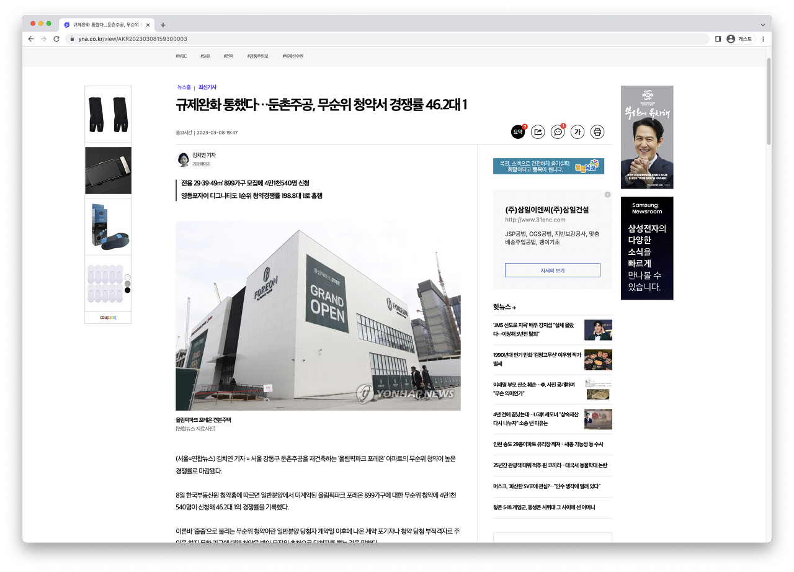The image size is (794, 572).
Task: Open a new browser tab
Action: [x=163, y=25]
